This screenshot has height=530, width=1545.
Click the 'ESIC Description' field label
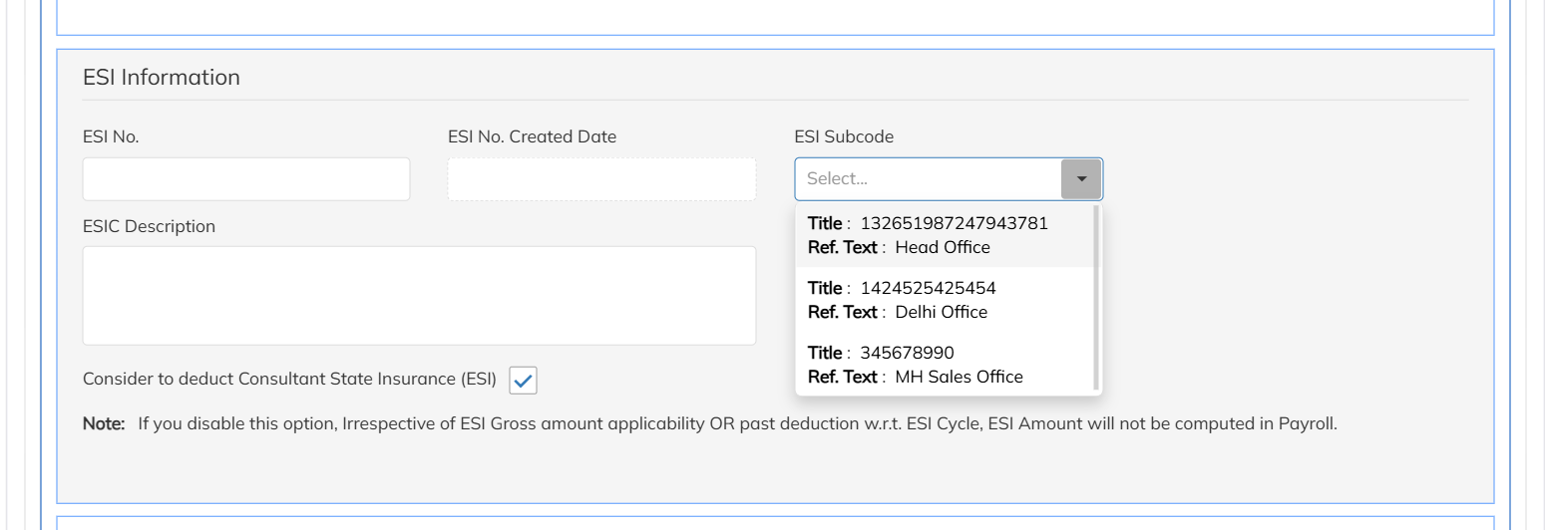click(149, 226)
